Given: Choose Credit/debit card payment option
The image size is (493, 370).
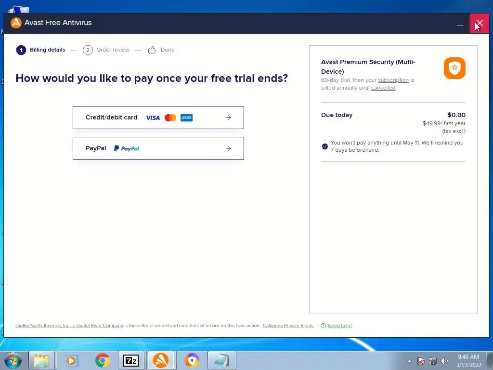Looking at the screenshot, I should [x=158, y=118].
